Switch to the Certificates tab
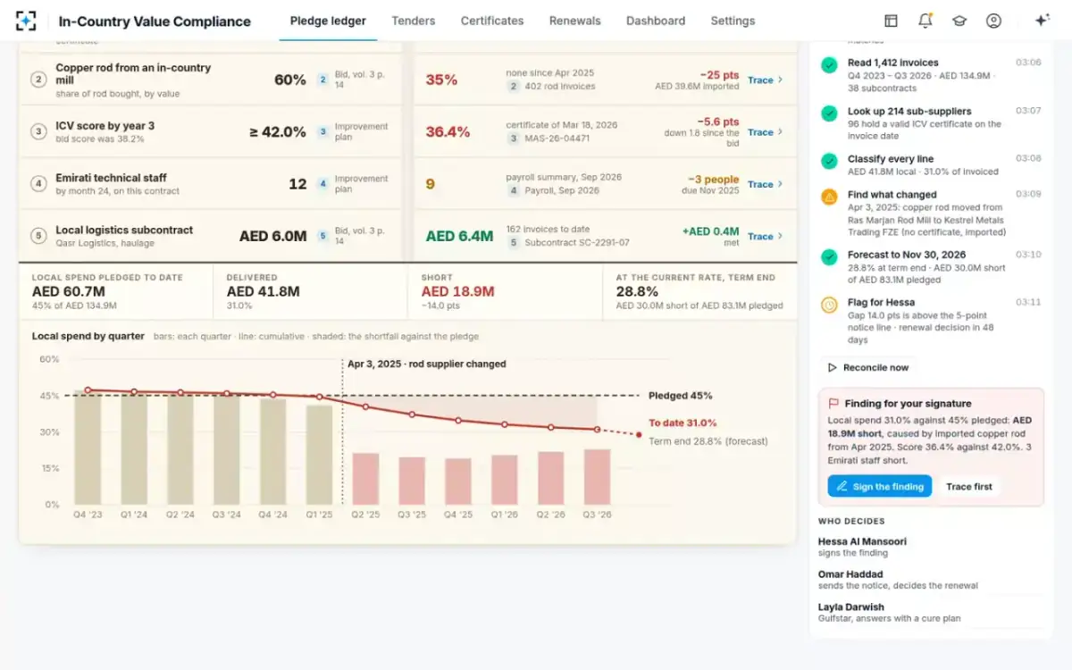The width and height of the screenshot is (1072, 670). click(492, 21)
